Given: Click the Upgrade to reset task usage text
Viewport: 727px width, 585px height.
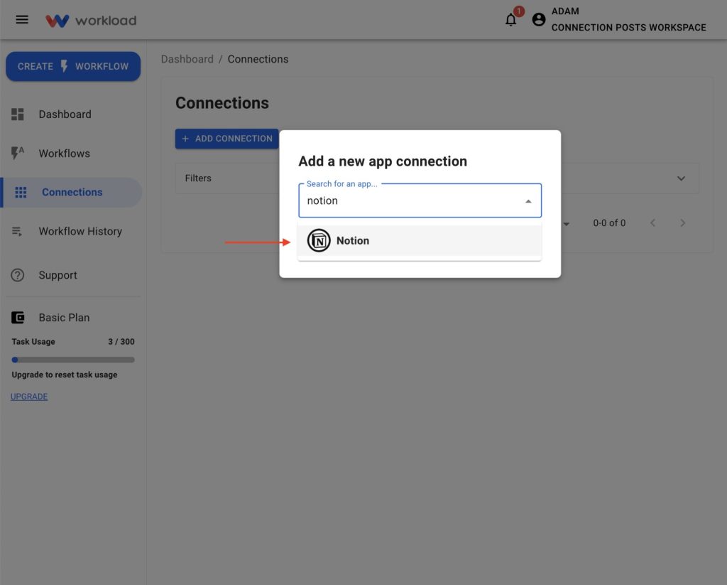Looking at the screenshot, I should coord(65,375).
